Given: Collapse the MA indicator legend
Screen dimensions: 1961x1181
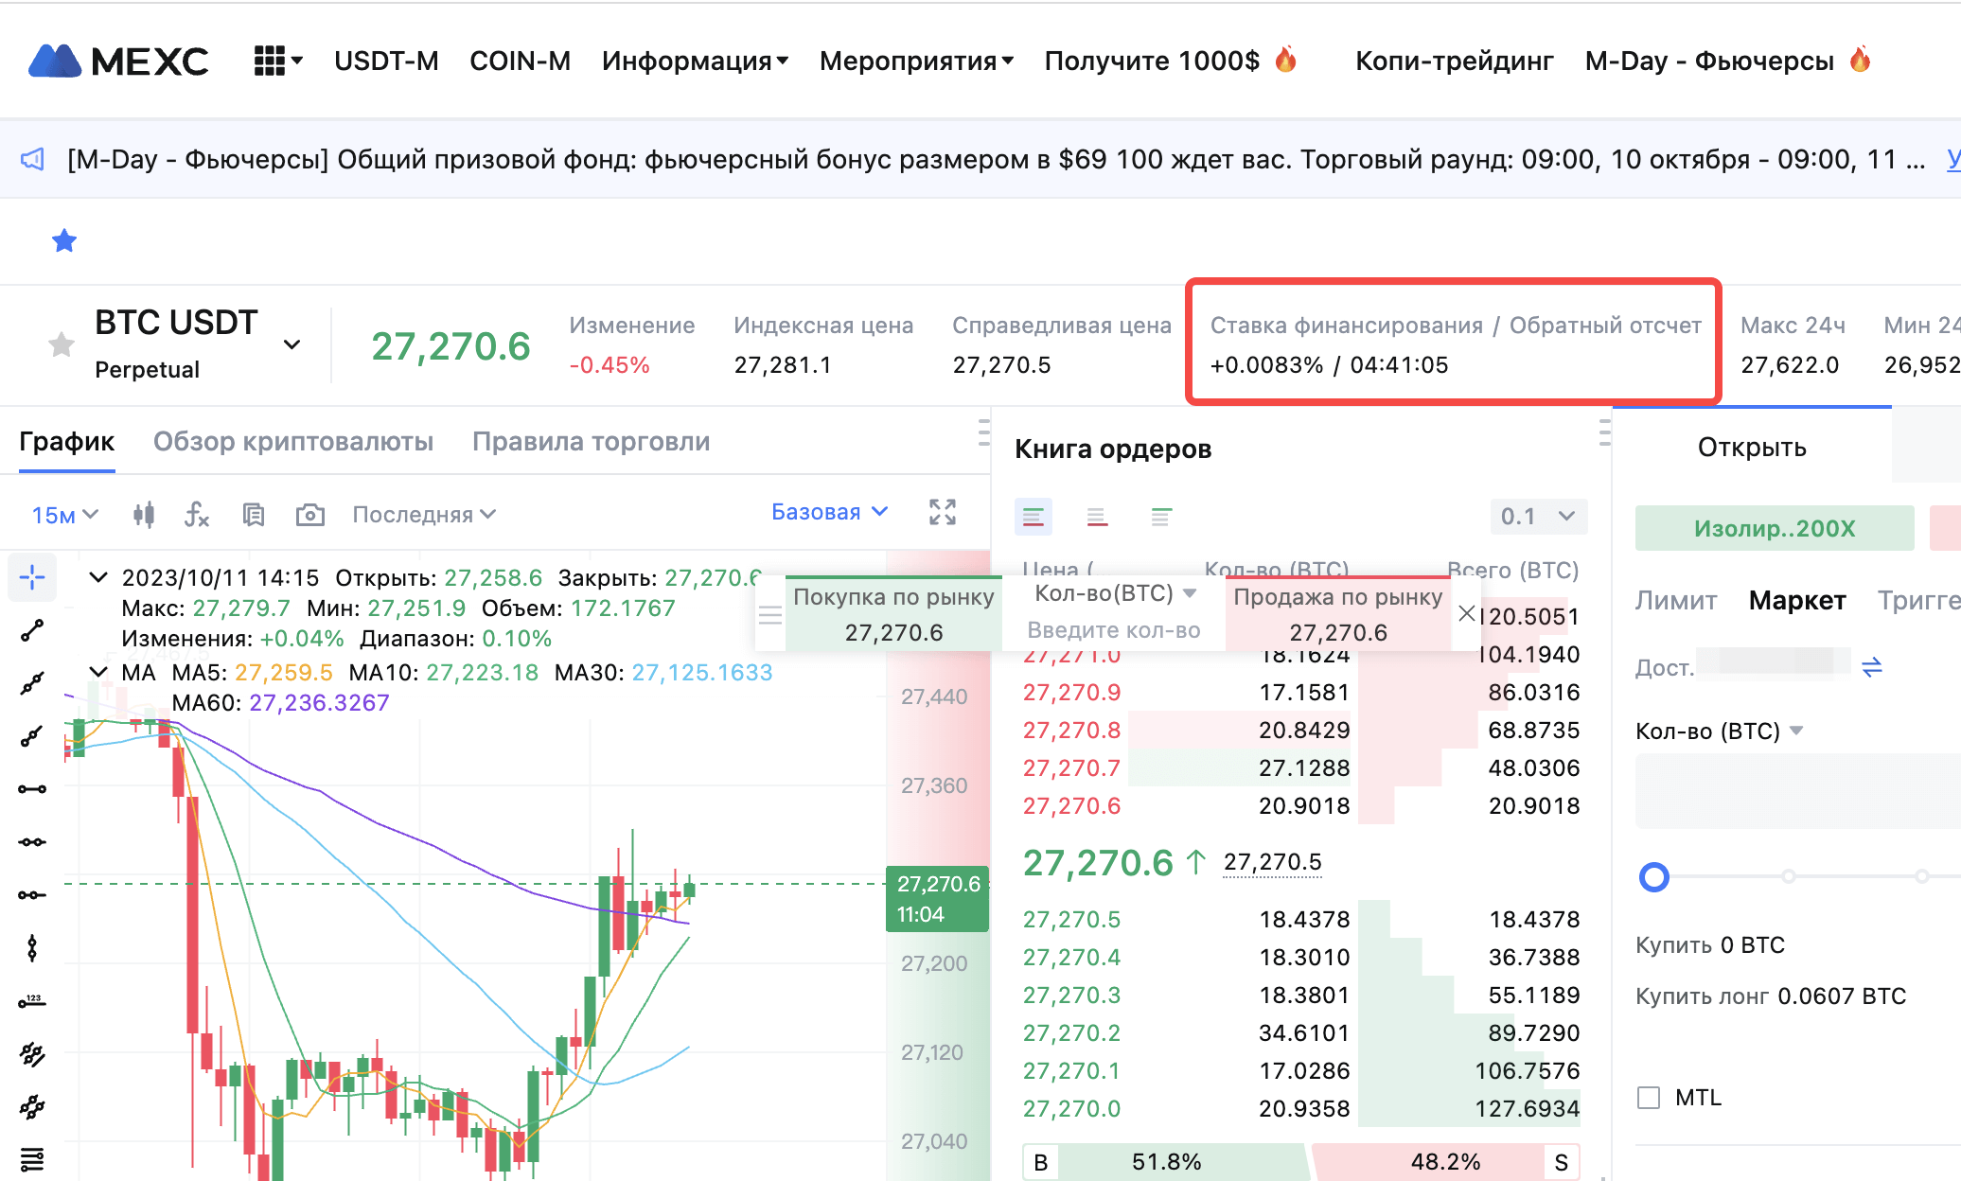Looking at the screenshot, I should tap(97, 672).
